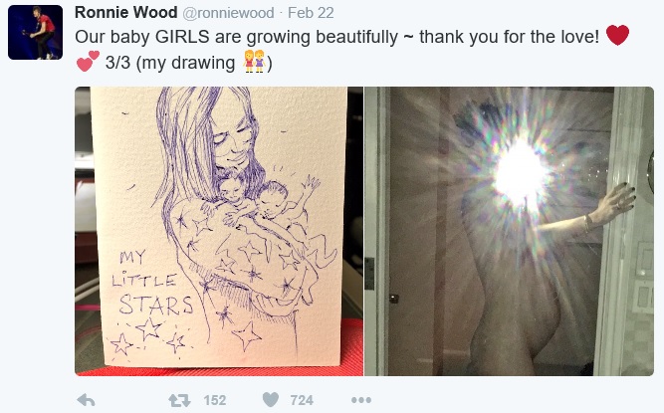The image size is (664, 413).
Task: Click the two girls emoji
Action: [x=253, y=63]
